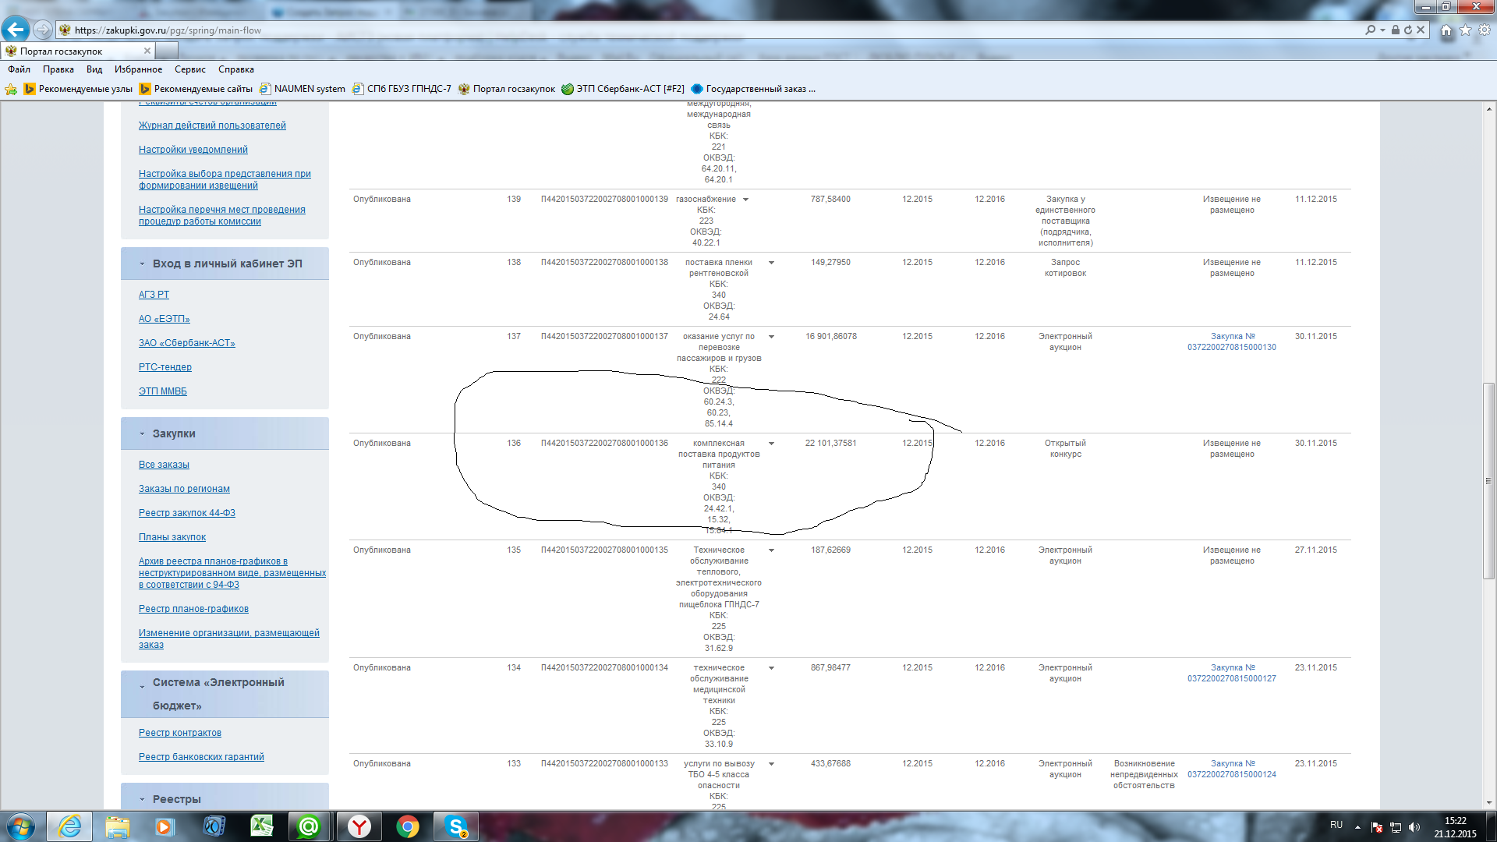Image resolution: width=1497 pixels, height=842 pixels.
Task: Open the Сервис menu
Action: pyautogui.click(x=189, y=69)
